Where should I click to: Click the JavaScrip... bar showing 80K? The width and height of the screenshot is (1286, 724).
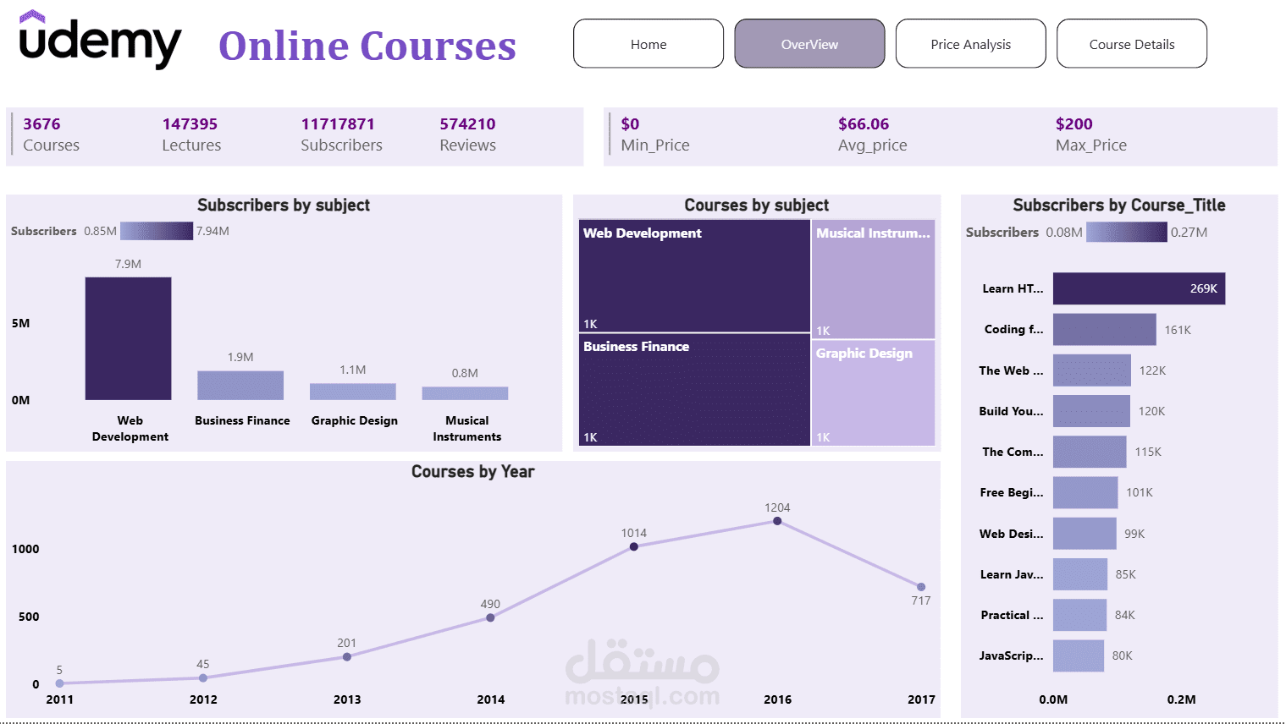[x=1078, y=655]
